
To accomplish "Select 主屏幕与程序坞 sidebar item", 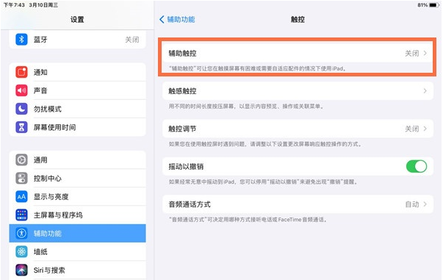I will point(77,215).
